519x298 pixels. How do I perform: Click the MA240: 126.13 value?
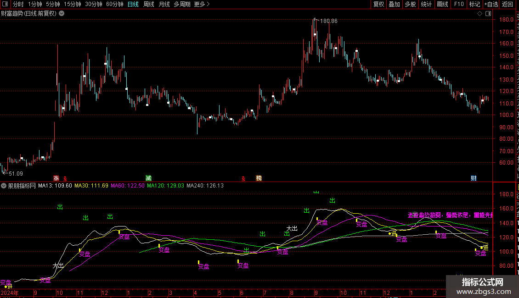pos(205,186)
